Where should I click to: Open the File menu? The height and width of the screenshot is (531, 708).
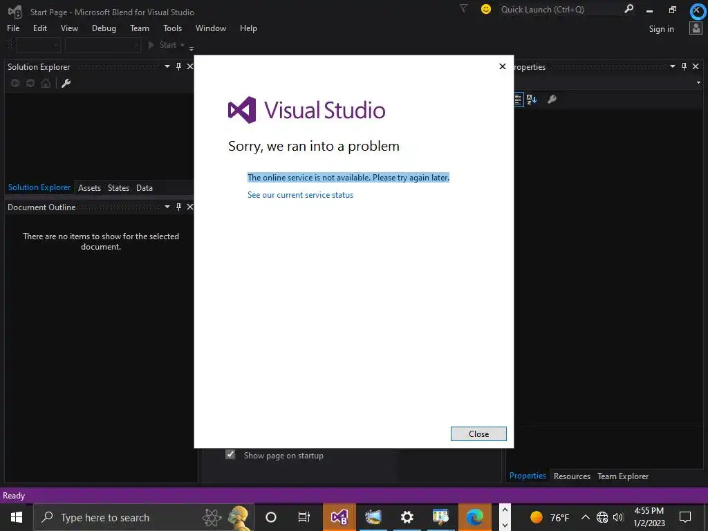coord(13,28)
